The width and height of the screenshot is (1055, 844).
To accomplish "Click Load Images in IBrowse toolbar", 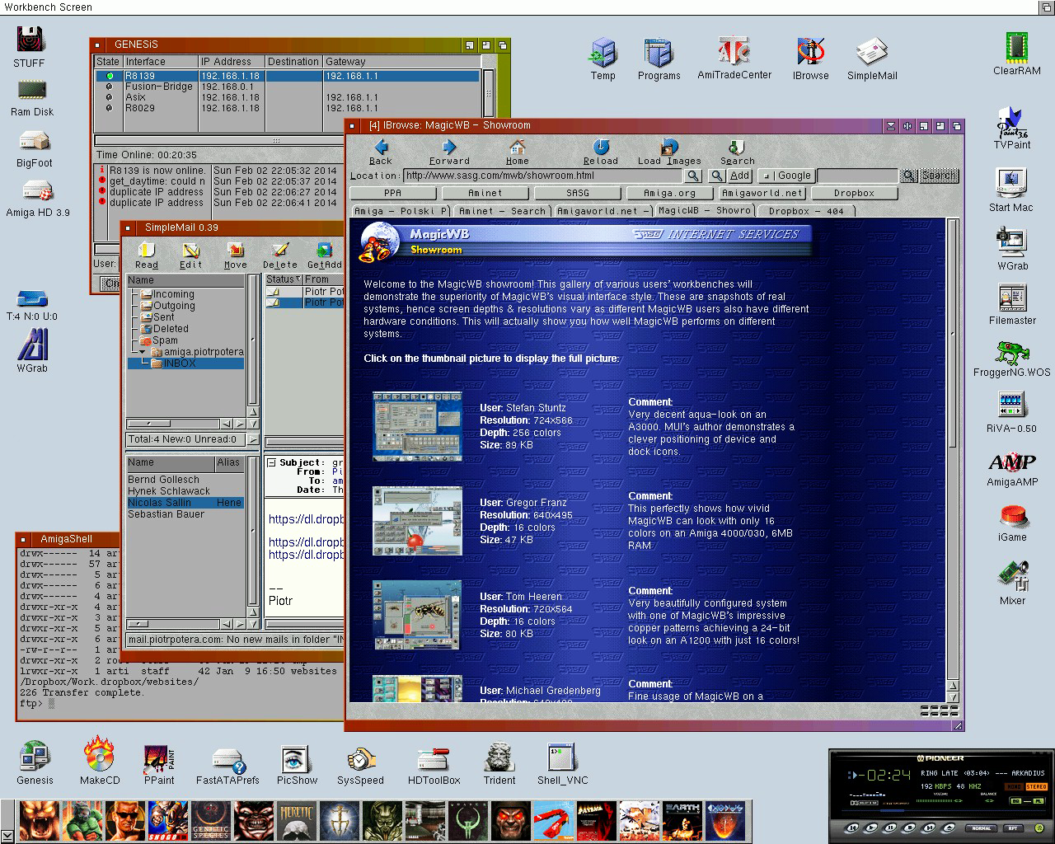I will tap(669, 152).
